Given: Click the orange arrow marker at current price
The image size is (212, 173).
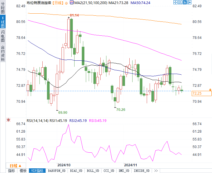Looking at the screenshot, I should 210,89.
